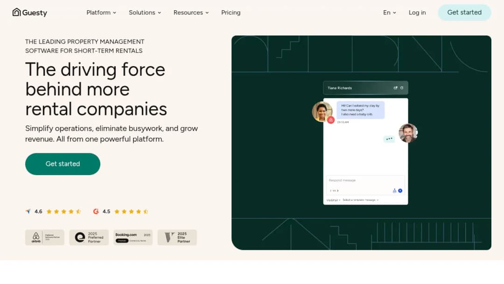Click 'THE LEADING PROPERTY MANAGEMENT' tagline text
Image resolution: width=504 pixels, height=284 pixels.
pyautogui.click(x=85, y=42)
